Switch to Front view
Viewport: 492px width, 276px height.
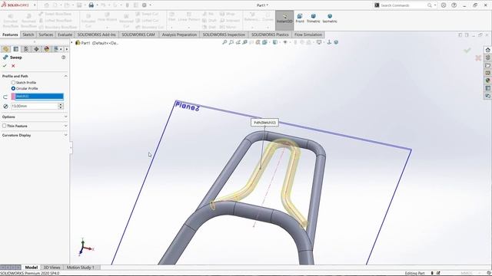click(x=300, y=18)
